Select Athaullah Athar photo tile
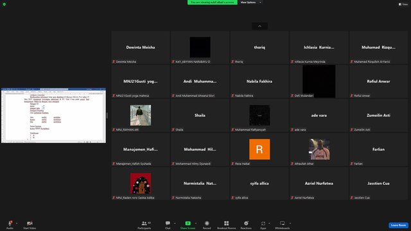Screen dimensions: 411x231 (319, 150)
